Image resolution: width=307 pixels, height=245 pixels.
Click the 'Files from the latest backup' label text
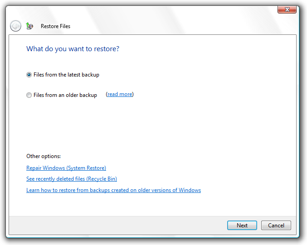(x=66, y=75)
